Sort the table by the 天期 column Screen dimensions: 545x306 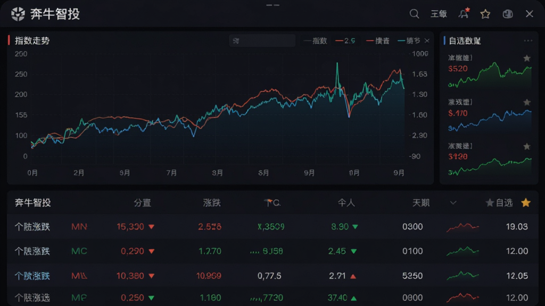(421, 202)
